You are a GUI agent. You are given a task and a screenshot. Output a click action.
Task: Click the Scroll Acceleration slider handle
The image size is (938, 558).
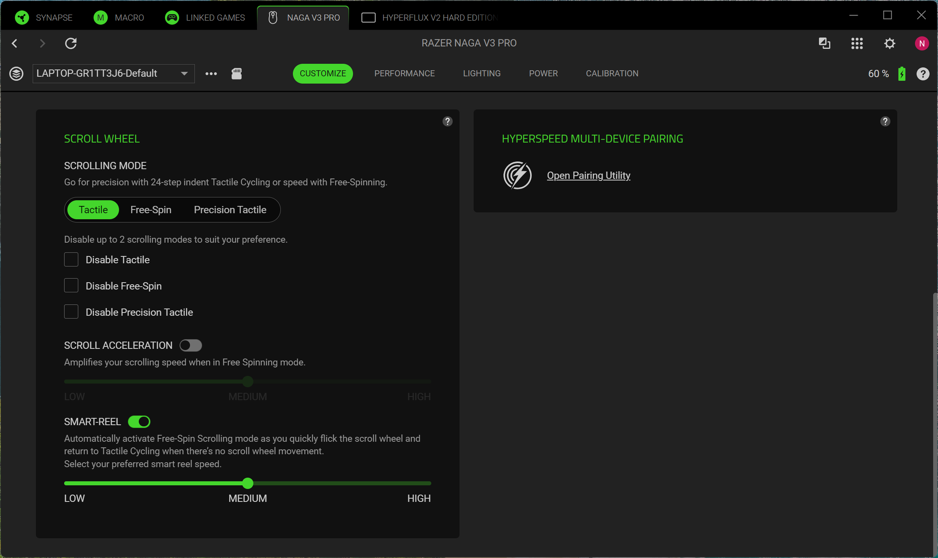248,382
